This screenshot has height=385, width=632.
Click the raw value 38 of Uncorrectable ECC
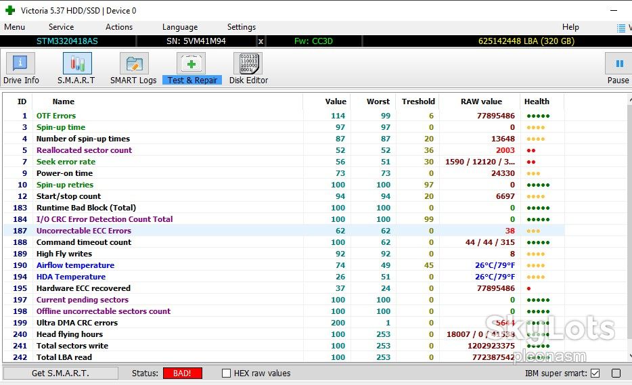[x=510, y=231]
